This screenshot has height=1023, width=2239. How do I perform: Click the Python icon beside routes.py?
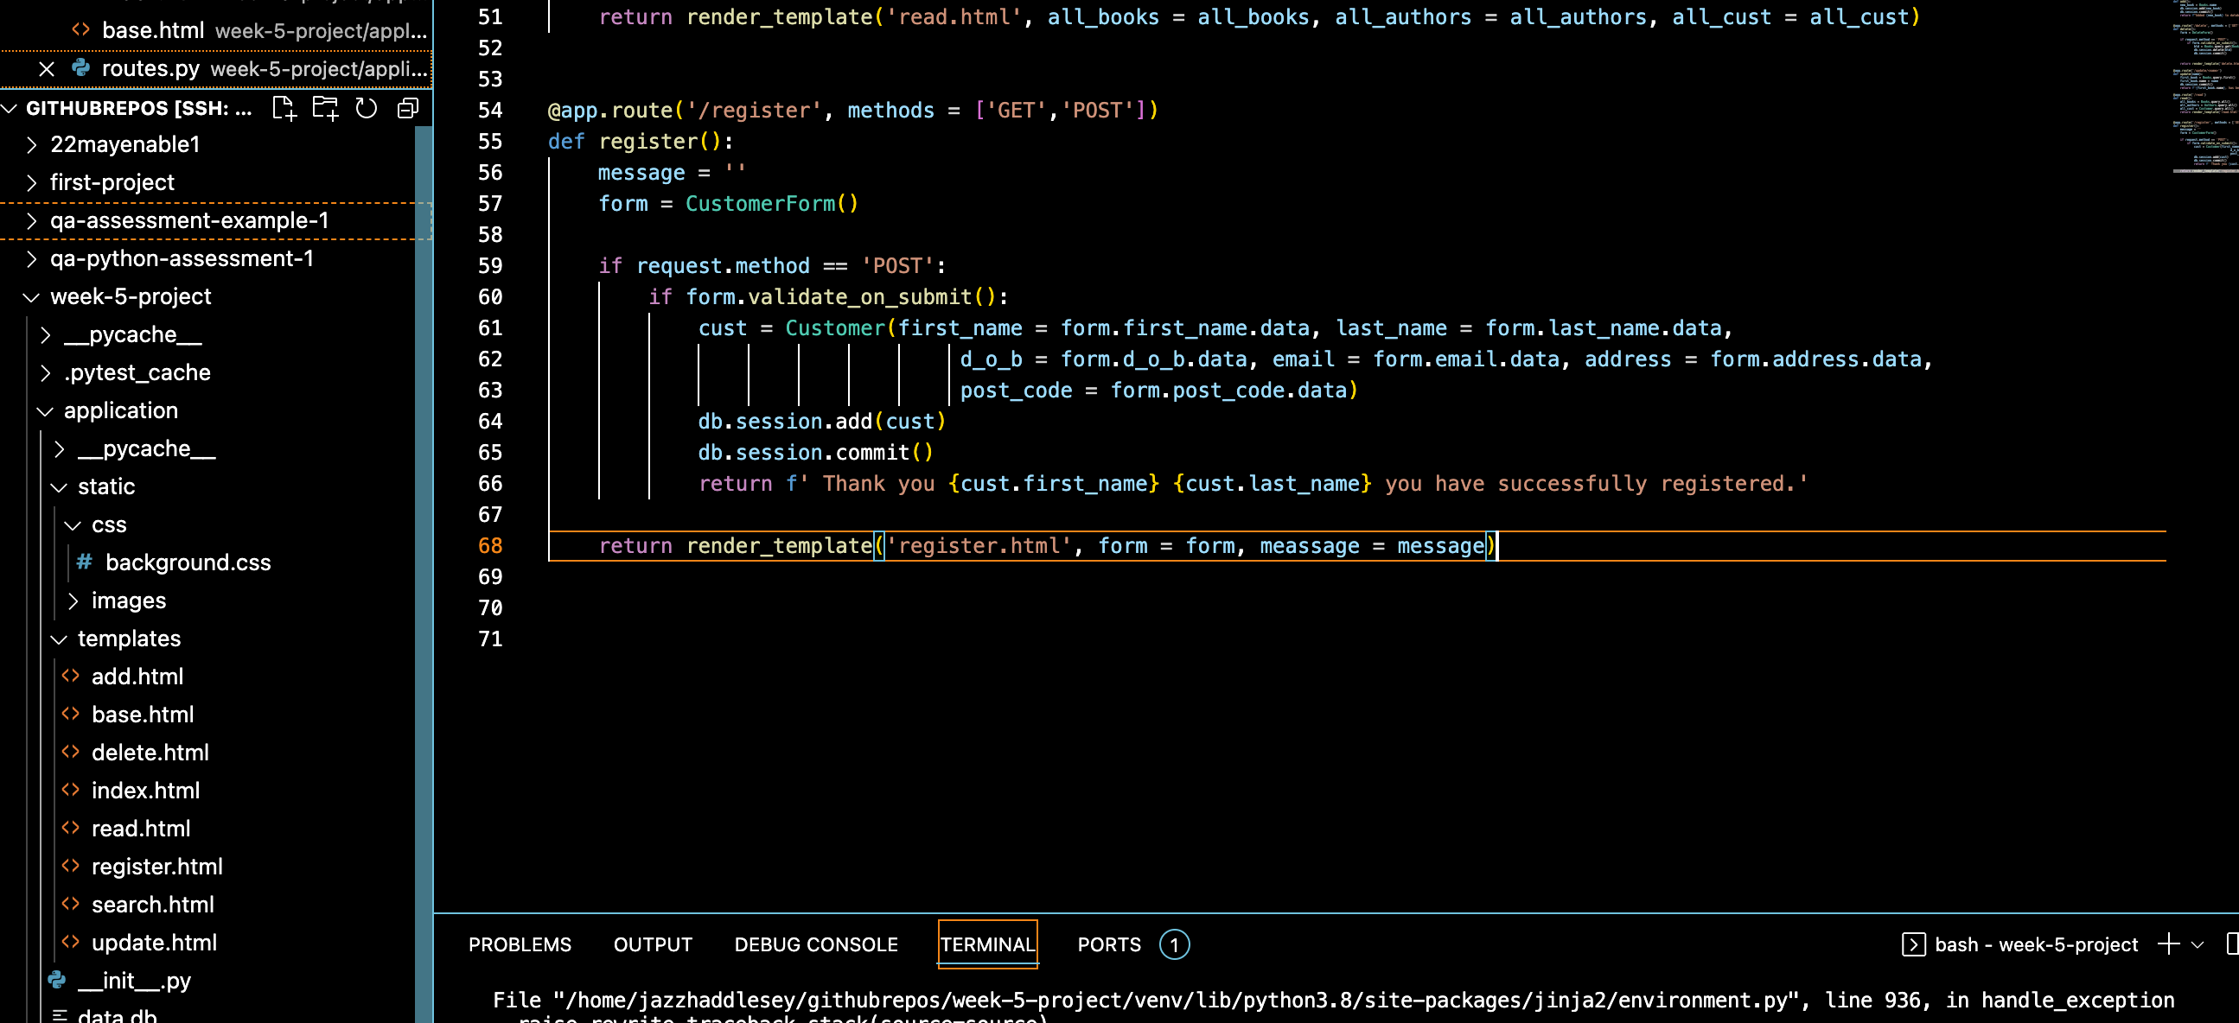[x=81, y=67]
